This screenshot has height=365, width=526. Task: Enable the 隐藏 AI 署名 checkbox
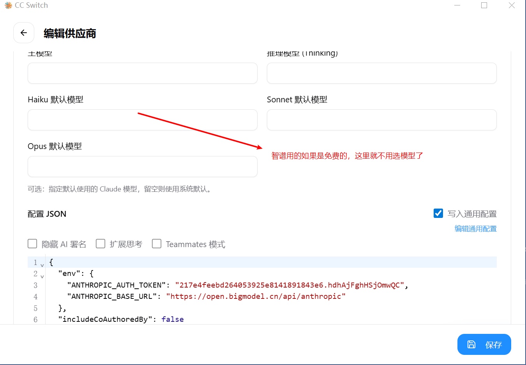coord(32,244)
